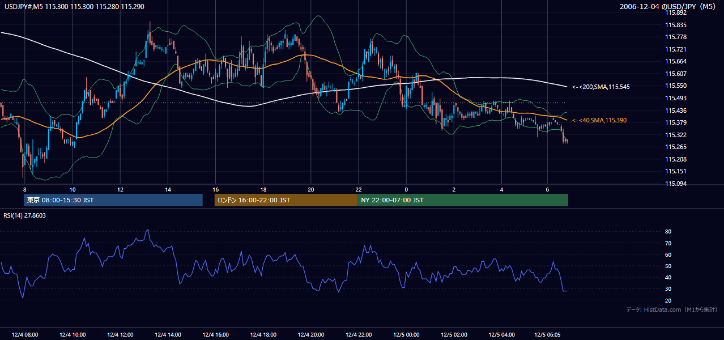Select the ロンドン 16:00-22:00 JST session bar

tap(286, 200)
